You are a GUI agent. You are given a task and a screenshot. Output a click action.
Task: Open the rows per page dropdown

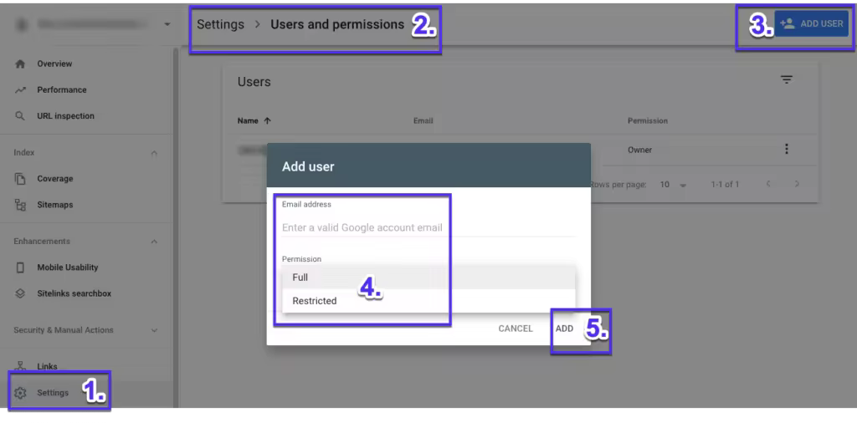(x=672, y=185)
